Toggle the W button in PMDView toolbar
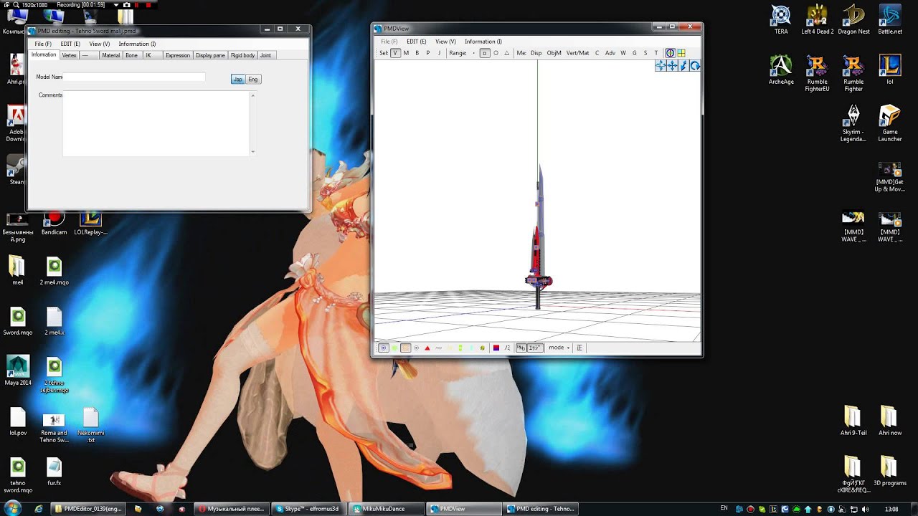This screenshot has height=516, width=918. tap(623, 53)
